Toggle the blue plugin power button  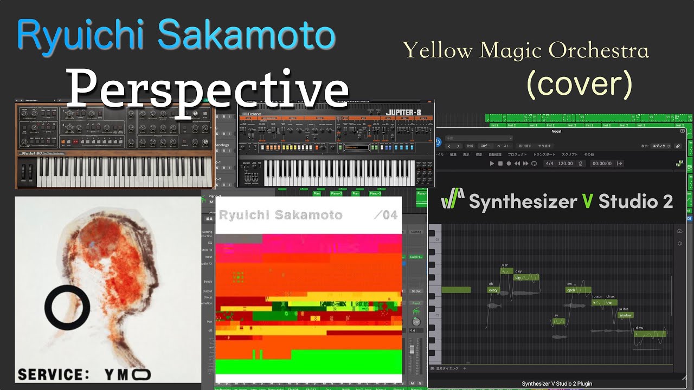coord(438,142)
